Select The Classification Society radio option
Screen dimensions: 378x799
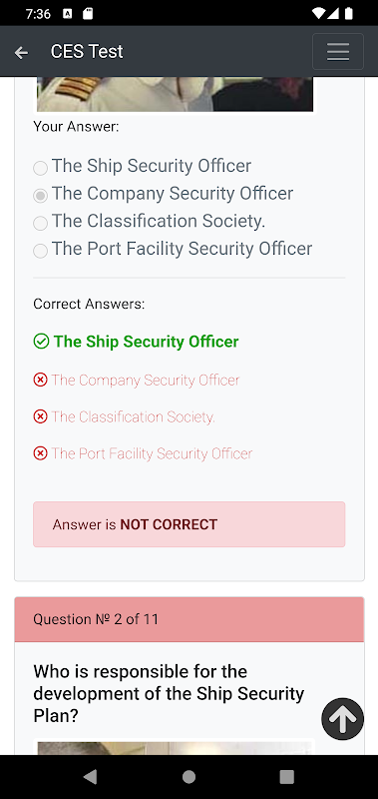pyautogui.click(x=40, y=223)
